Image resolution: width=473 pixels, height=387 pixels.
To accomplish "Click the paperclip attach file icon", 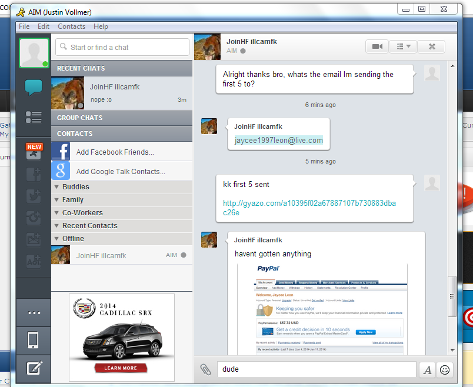I will [205, 369].
